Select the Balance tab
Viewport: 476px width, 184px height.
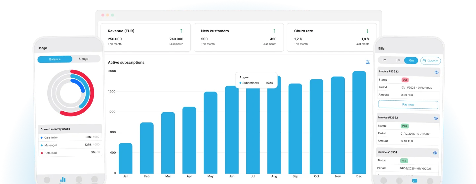pyautogui.click(x=55, y=59)
